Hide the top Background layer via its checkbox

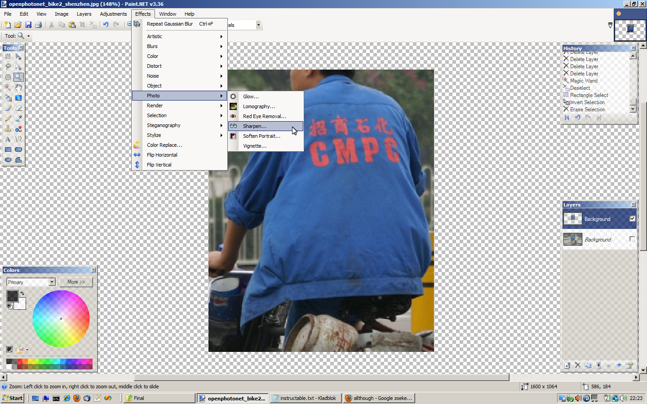(632, 219)
